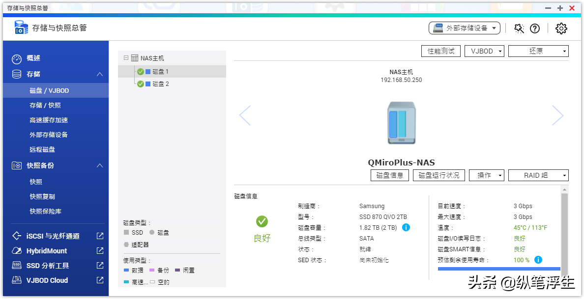Open HybridMount external link arrow icon
The height and width of the screenshot is (299, 584).
pos(100,251)
